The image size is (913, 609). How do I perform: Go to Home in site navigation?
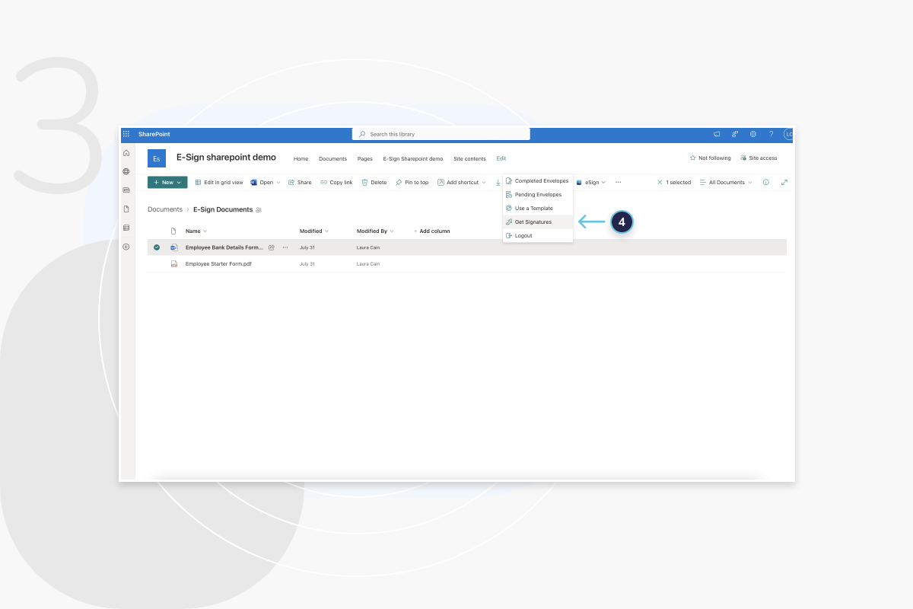click(x=301, y=159)
